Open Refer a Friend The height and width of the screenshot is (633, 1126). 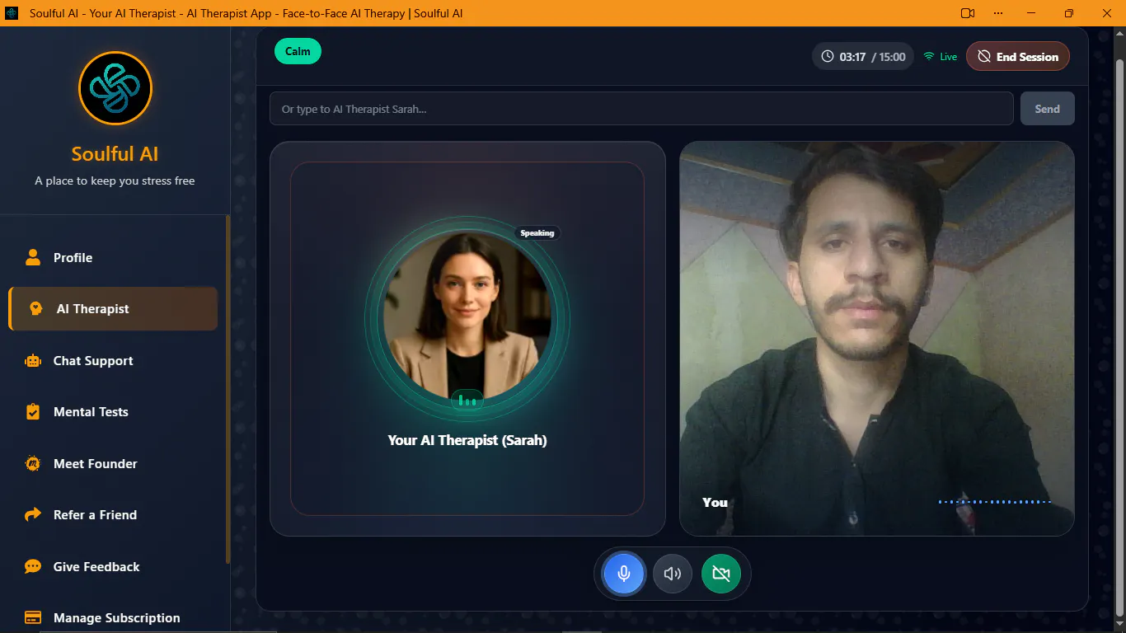[113, 514]
